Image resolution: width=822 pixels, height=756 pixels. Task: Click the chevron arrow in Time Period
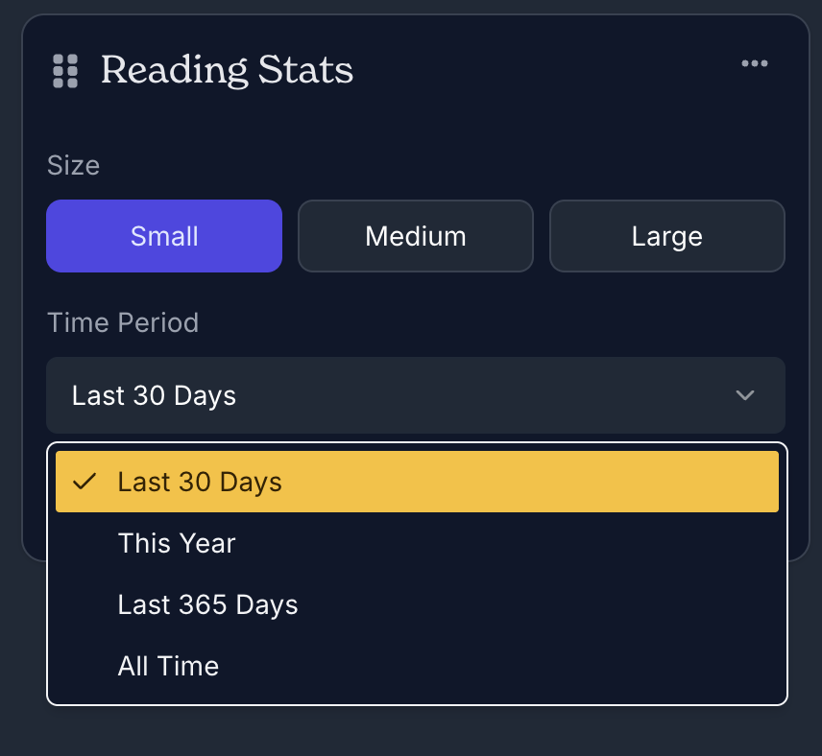click(745, 395)
